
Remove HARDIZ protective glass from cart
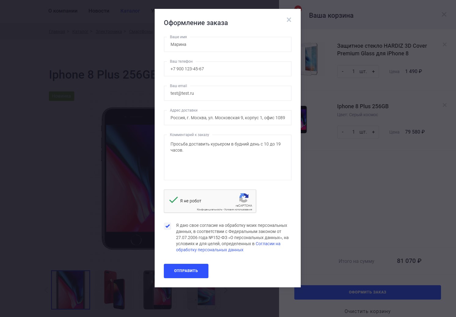[x=445, y=45]
